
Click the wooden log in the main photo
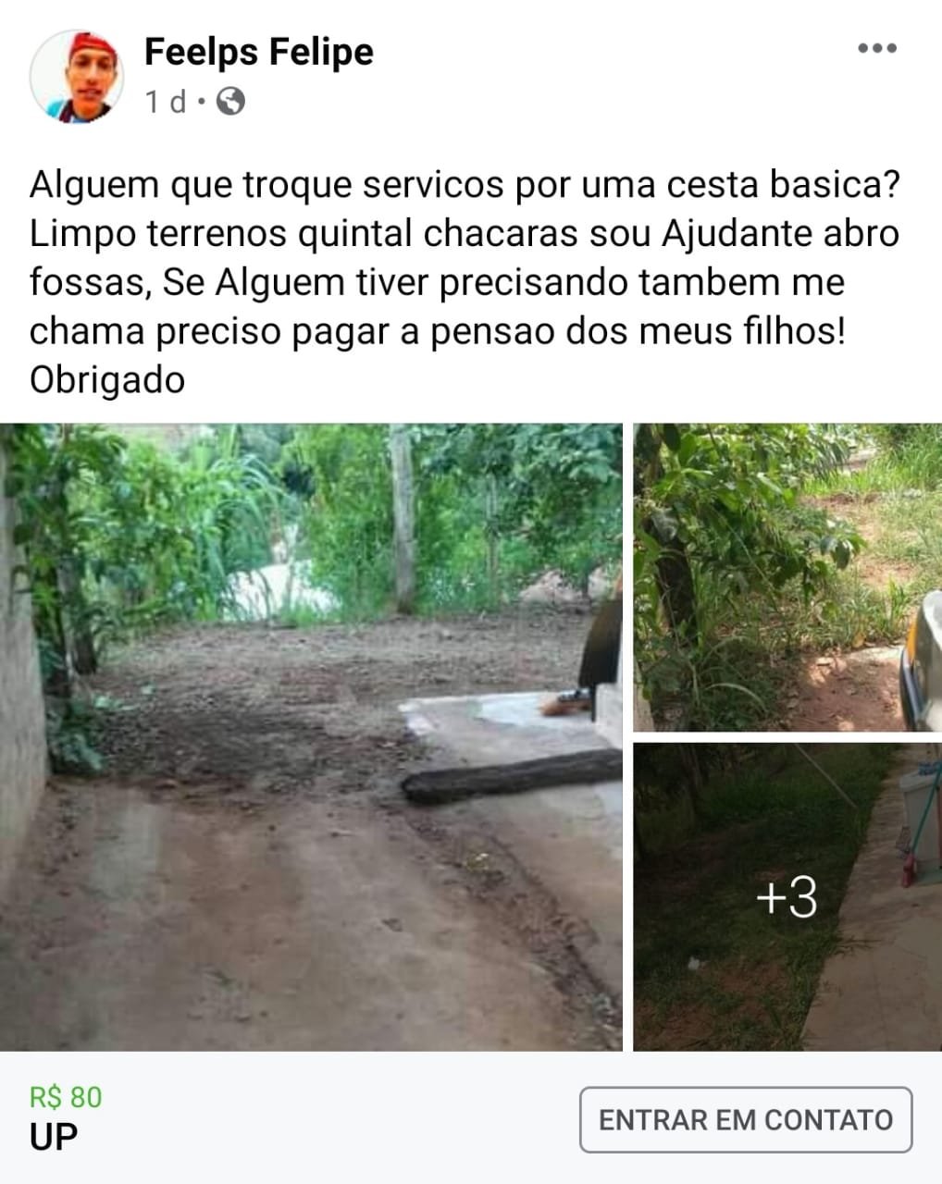(512, 775)
